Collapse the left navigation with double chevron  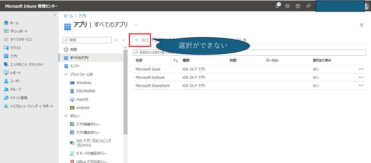pyautogui.click(x=55, y=15)
